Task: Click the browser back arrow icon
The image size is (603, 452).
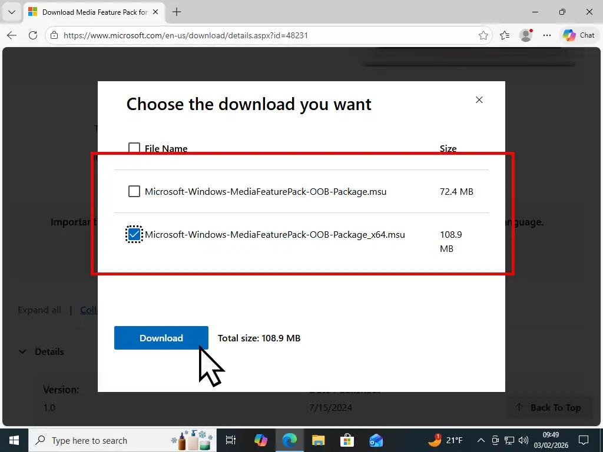Action: click(x=12, y=35)
